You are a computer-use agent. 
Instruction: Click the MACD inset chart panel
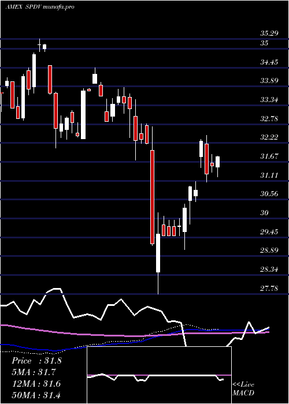pos(159,375)
